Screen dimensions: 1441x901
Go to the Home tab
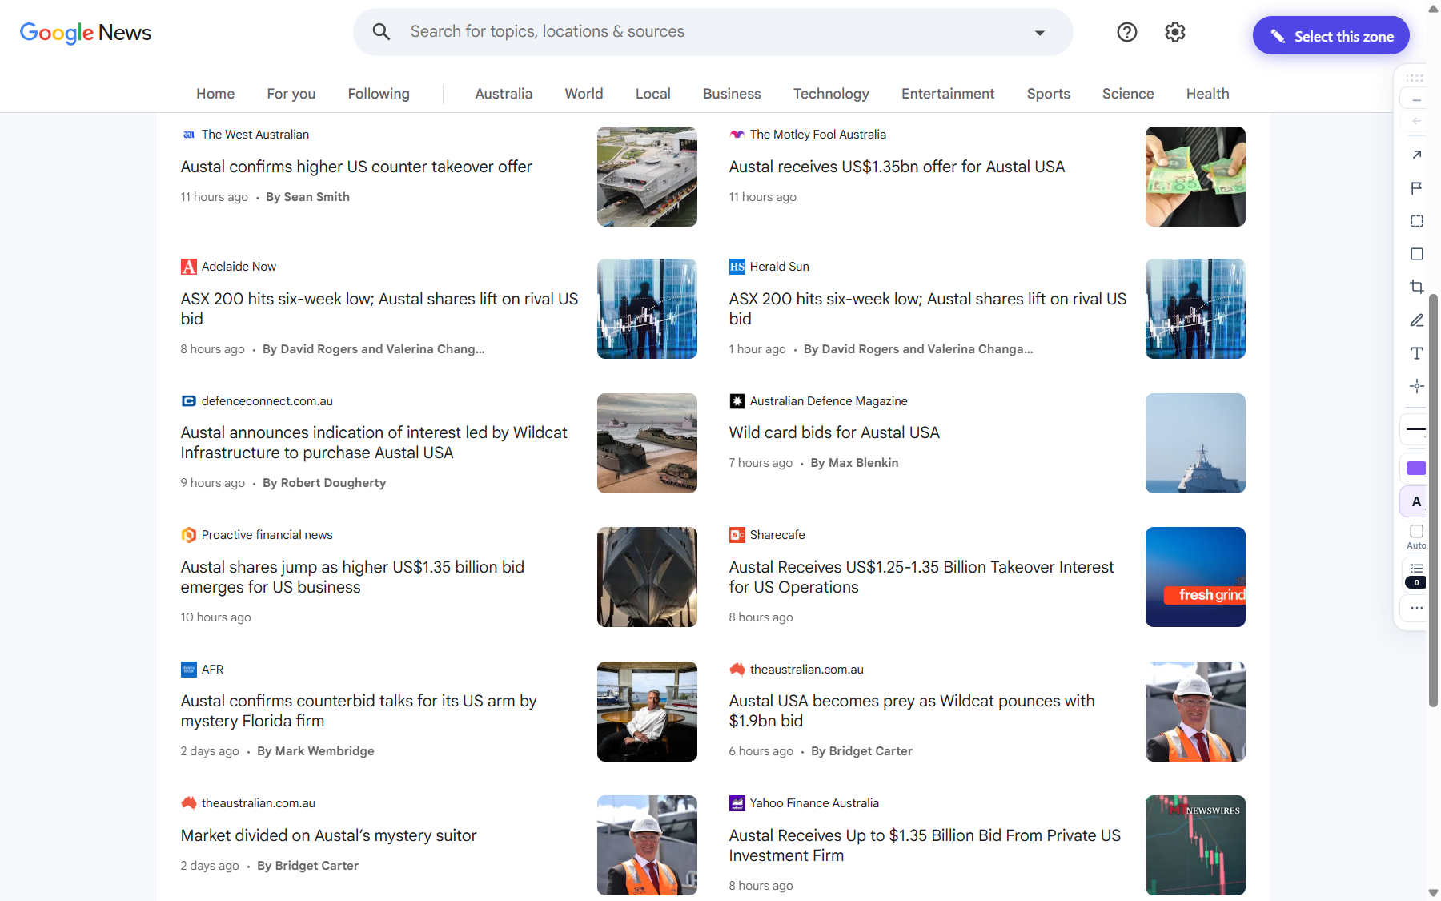(x=215, y=94)
